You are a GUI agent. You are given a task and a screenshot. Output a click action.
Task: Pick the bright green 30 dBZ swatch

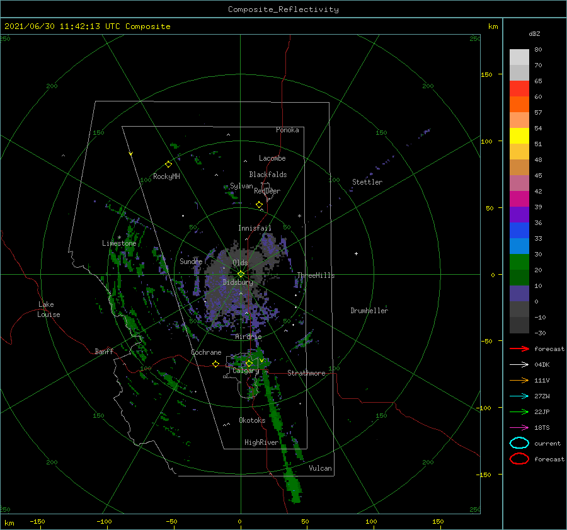click(519, 262)
